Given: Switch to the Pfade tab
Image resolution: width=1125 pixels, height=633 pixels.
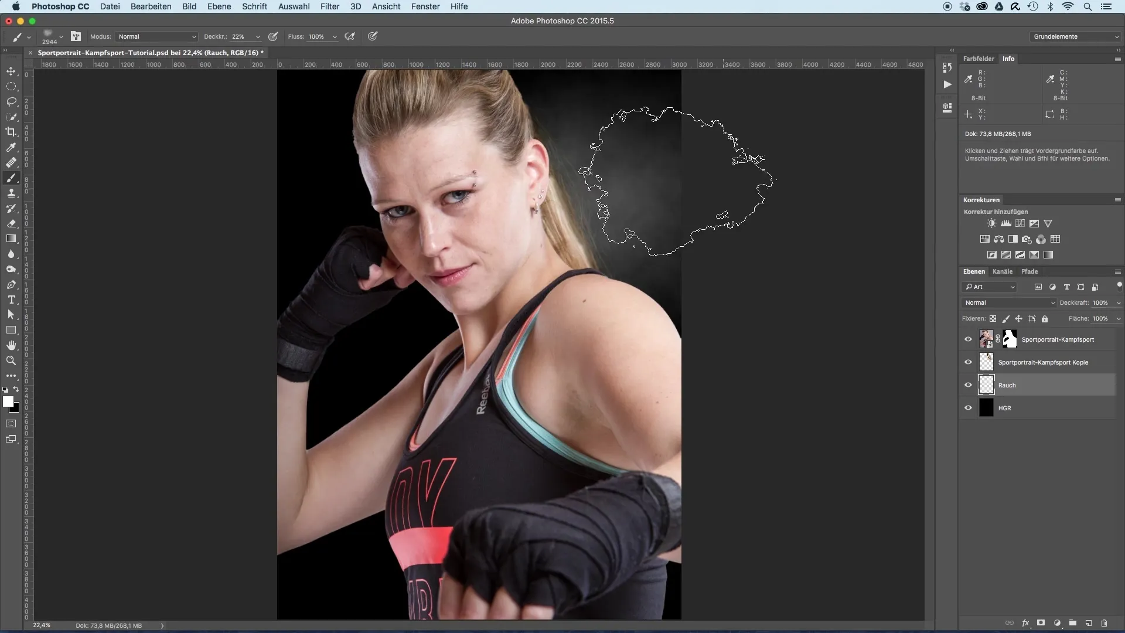Looking at the screenshot, I should pyautogui.click(x=1029, y=271).
